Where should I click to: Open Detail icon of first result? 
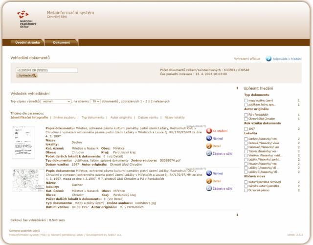[209, 146]
